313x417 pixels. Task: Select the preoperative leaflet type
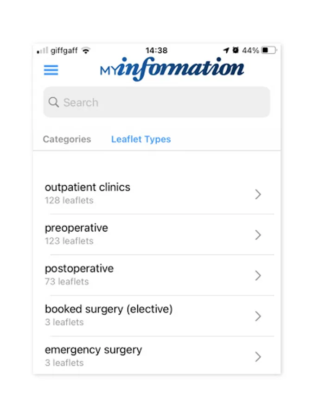pos(77,234)
